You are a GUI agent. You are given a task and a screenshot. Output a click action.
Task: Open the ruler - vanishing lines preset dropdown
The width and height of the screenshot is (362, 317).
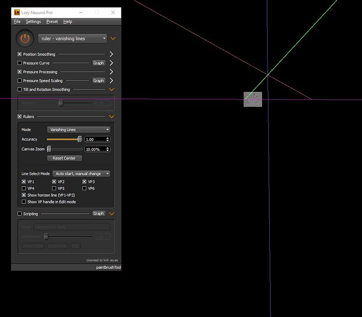point(72,38)
